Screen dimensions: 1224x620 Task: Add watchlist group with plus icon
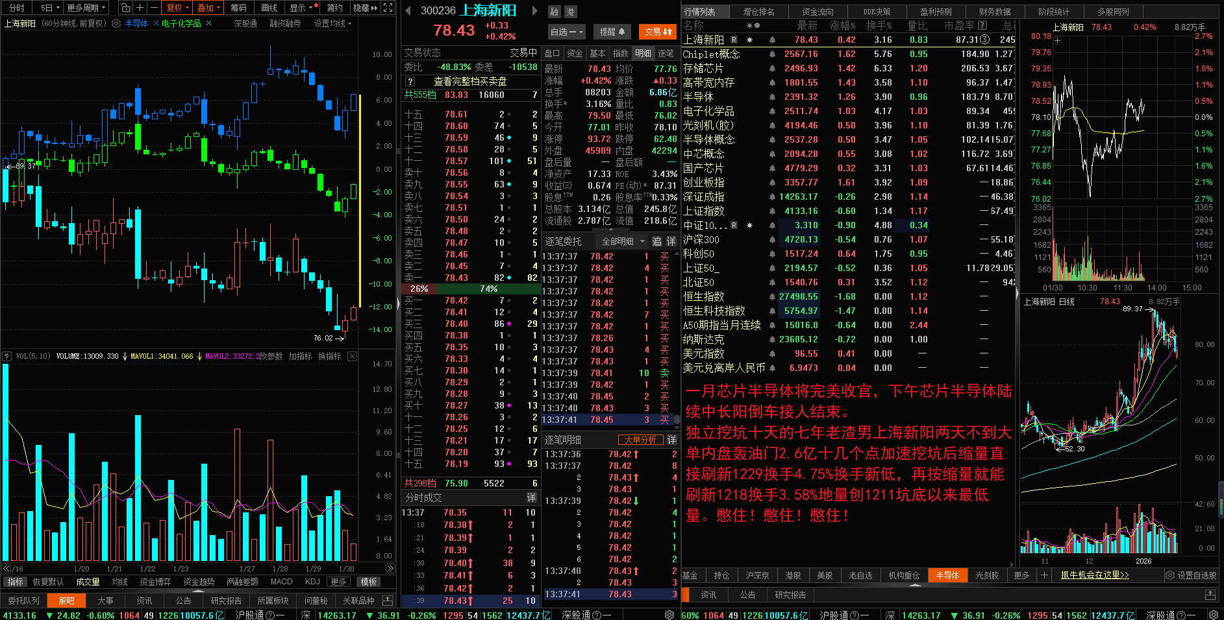click(x=1044, y=575)
